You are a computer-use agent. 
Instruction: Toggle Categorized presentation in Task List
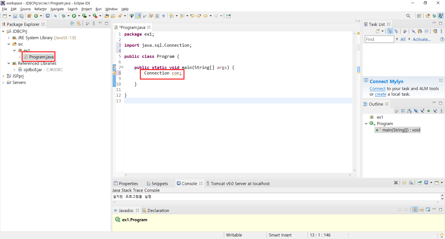coord(390,31)
